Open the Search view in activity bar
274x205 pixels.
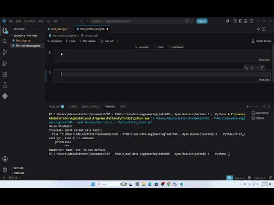point(5,41)
